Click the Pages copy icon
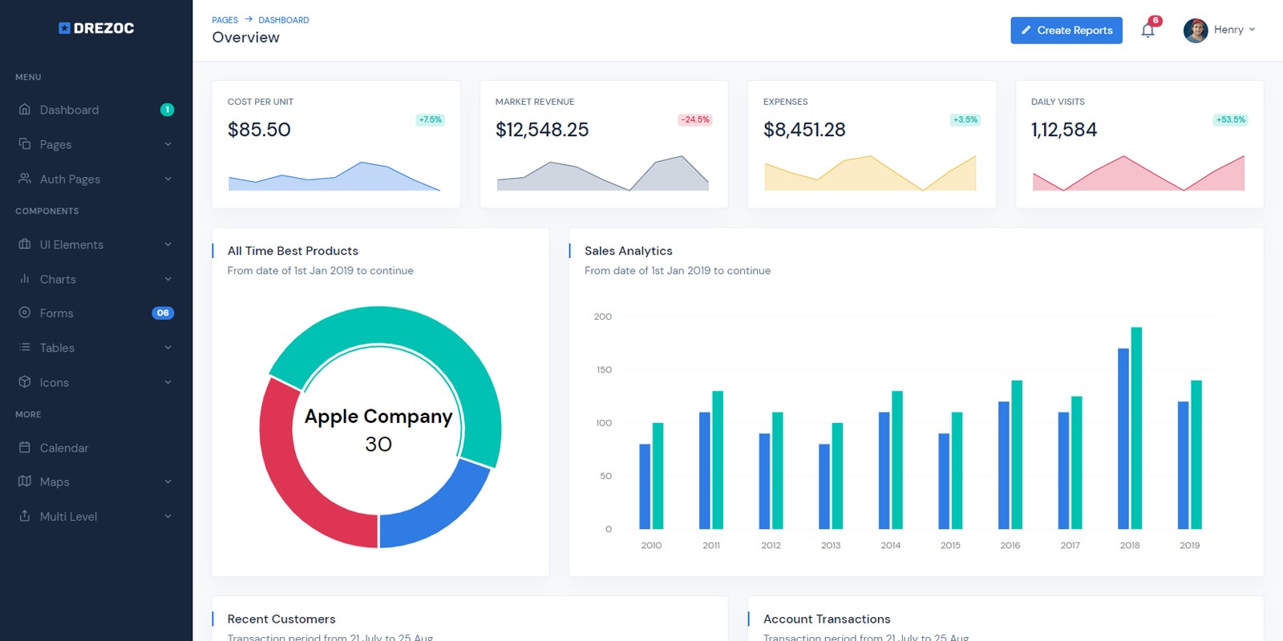1283x641 pixels. (25, 143)
